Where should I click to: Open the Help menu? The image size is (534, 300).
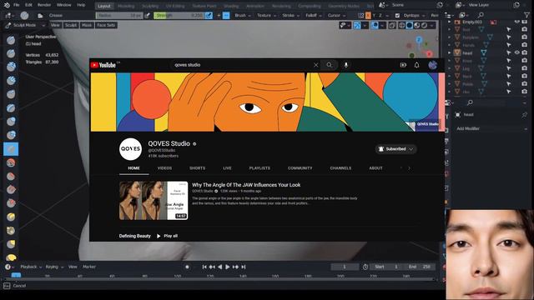pos(81,5)
